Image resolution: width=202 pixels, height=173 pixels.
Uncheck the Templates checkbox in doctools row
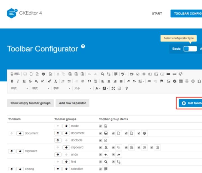[x=100, y=140]
